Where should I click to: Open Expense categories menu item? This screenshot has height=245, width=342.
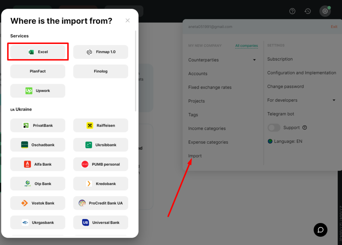208,142
